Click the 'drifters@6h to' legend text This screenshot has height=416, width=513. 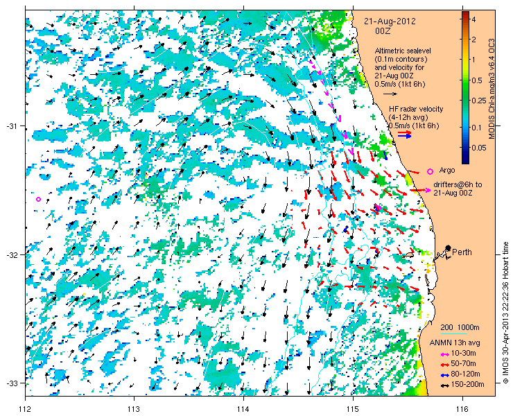[x=458, y=184]
